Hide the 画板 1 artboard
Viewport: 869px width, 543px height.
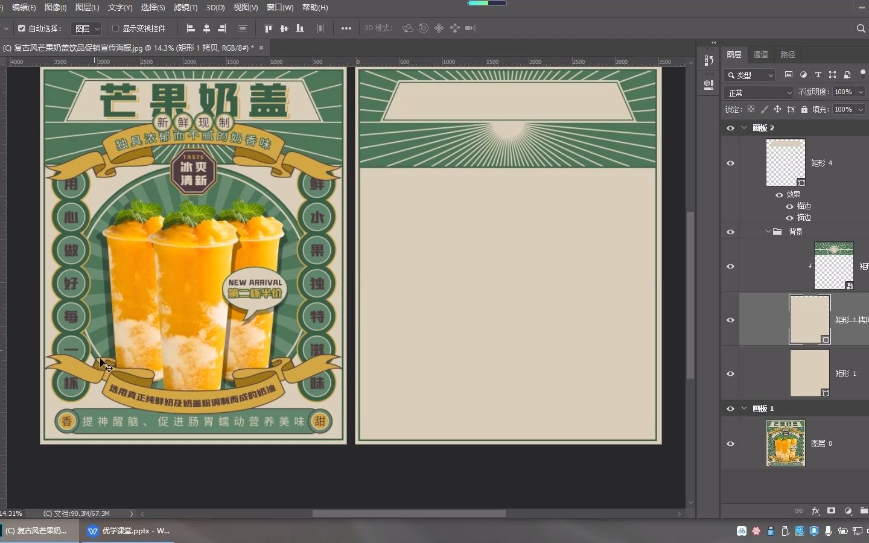[730, 408]
